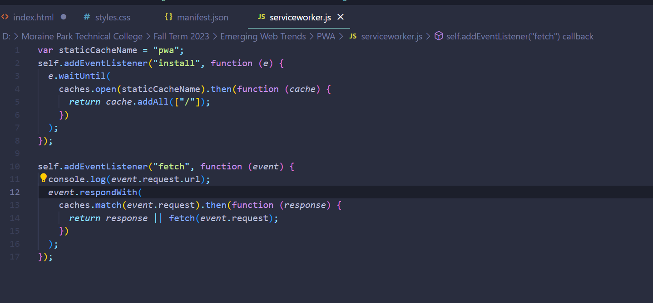Open Moraine Park Technical College breadcrumb
The height and width of the screenshot is (303, 653).
point(82,37)
